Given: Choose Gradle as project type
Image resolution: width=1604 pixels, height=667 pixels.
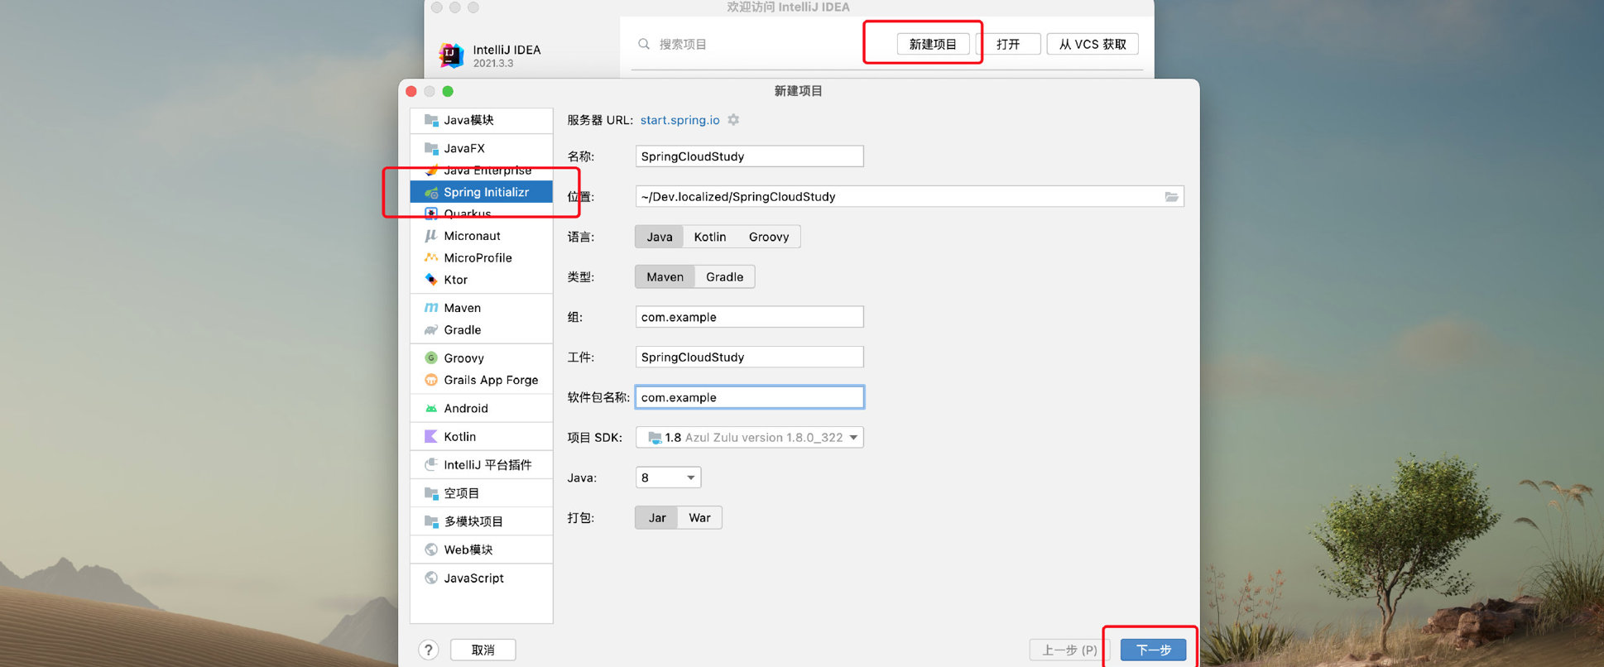Looking at the screenshot, I should (x=725, y=277).
